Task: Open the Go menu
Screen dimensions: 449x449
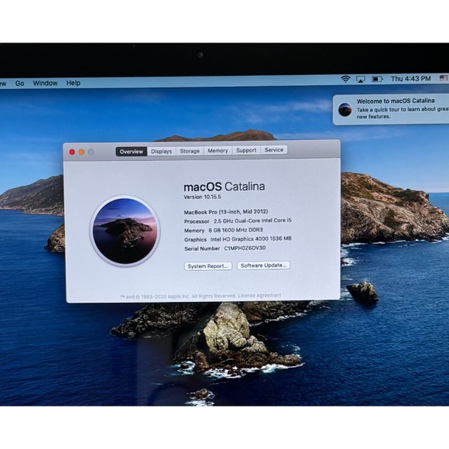Action: (19, 84)
